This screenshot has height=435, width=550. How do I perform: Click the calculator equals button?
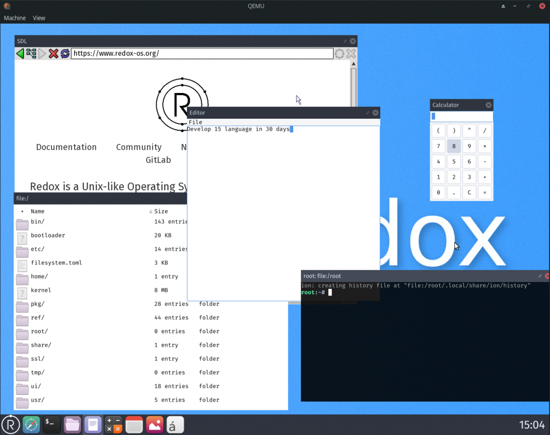(485, 192)
